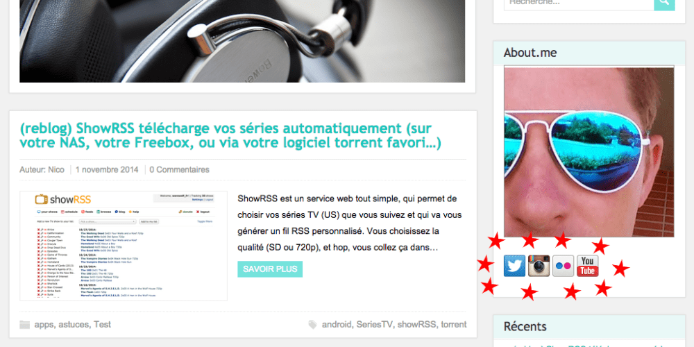This screenshot has height=347, width=694.
Task: Open the About.me sunglasses photo
Action: tap(589, 151)
